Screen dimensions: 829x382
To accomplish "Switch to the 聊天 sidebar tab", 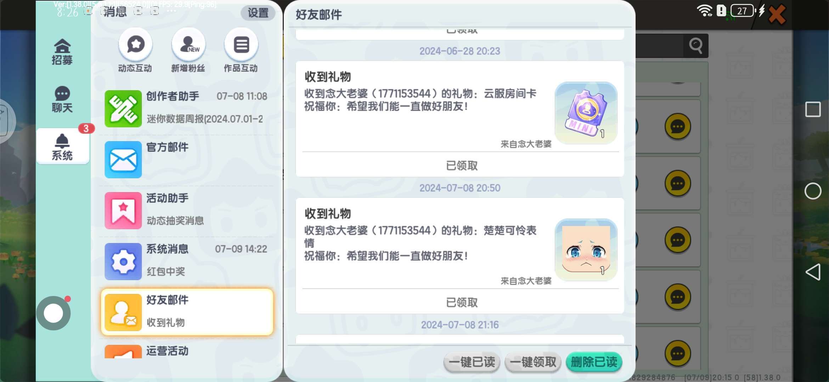I will tap(62, 99).
